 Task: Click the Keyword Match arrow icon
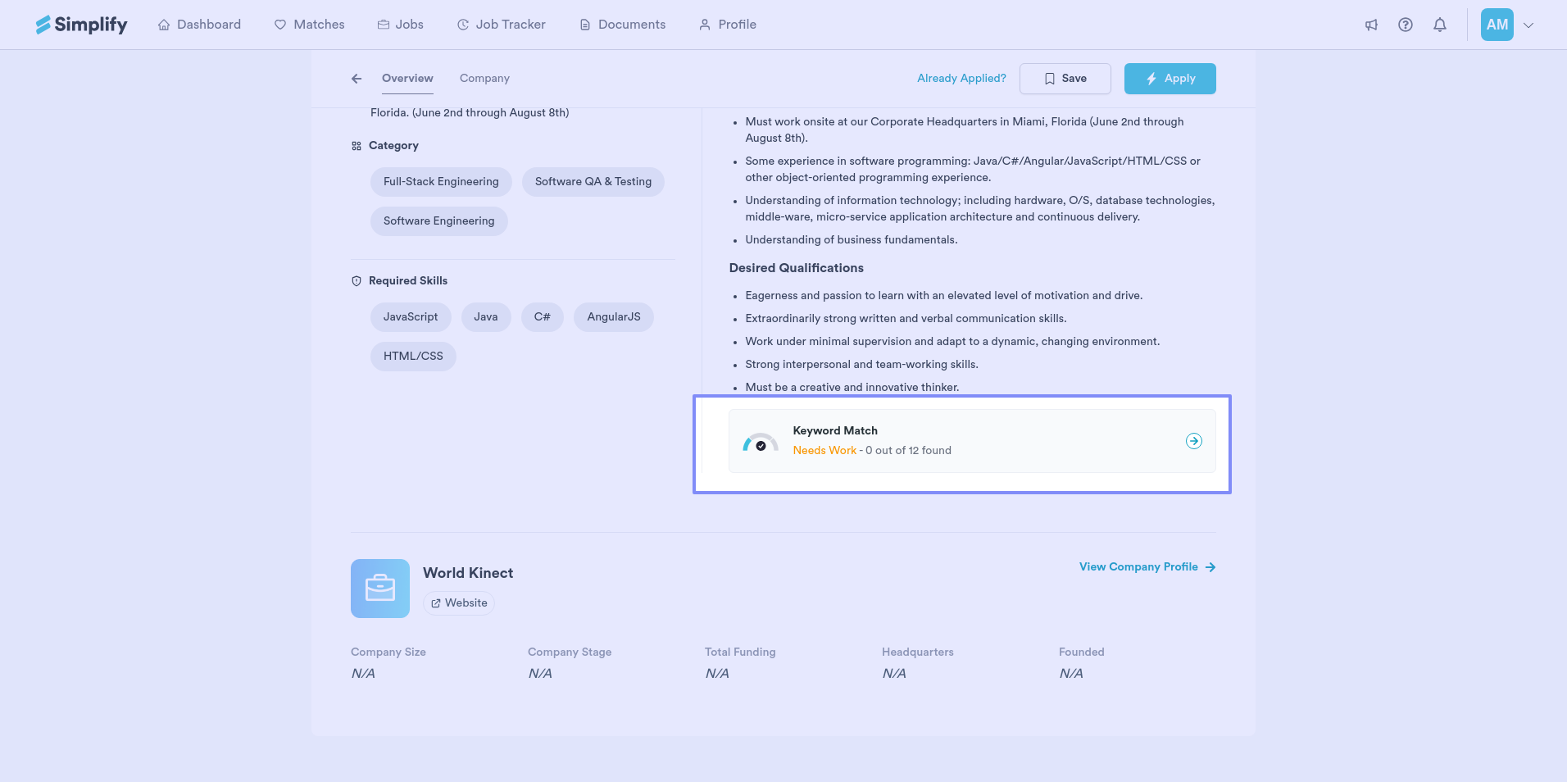(1194, 441)
